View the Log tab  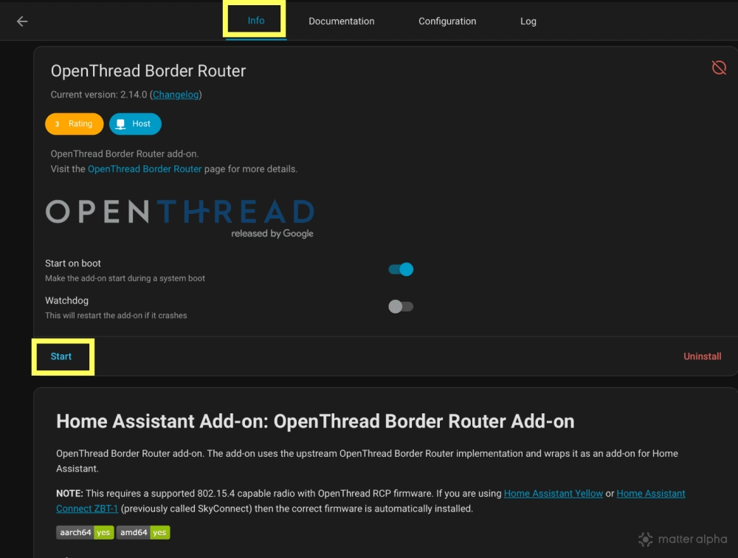528,21
